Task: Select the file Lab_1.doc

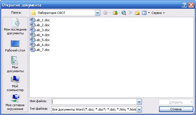Action: click(x=40, y=20)
